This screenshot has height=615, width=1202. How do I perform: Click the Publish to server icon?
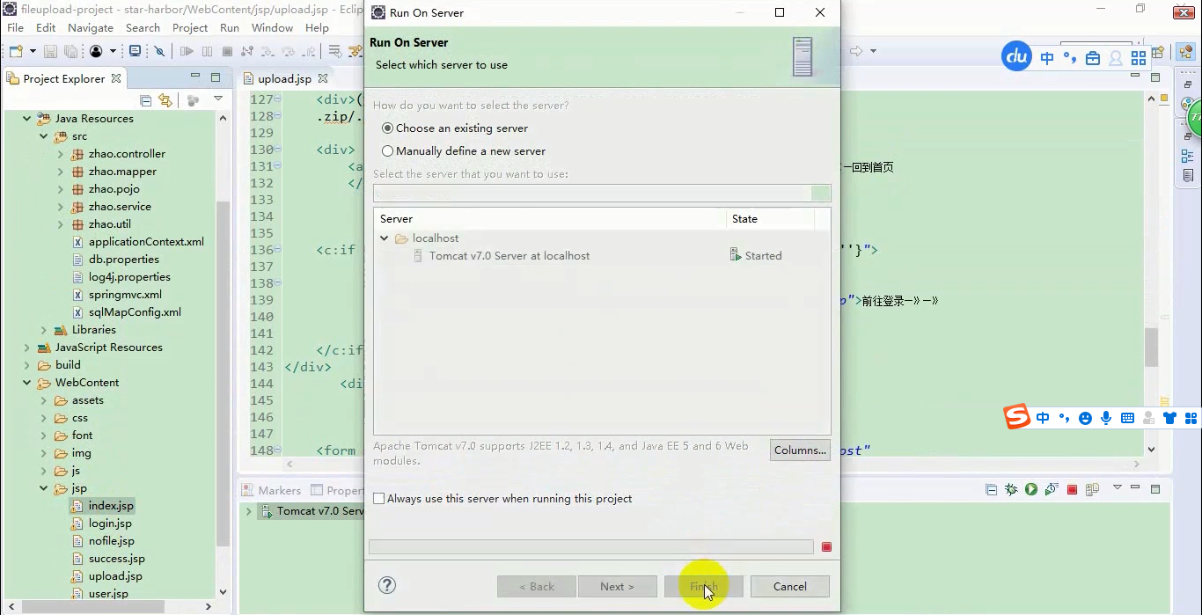coord(1092,489)
